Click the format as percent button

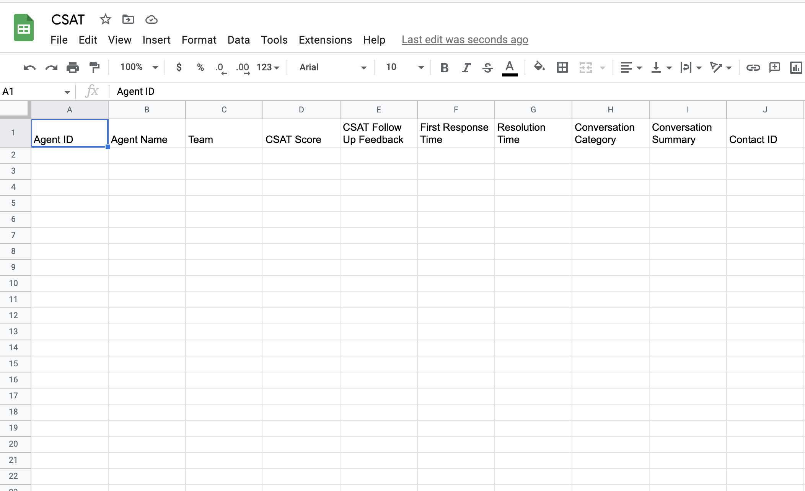tap(200, 67)
